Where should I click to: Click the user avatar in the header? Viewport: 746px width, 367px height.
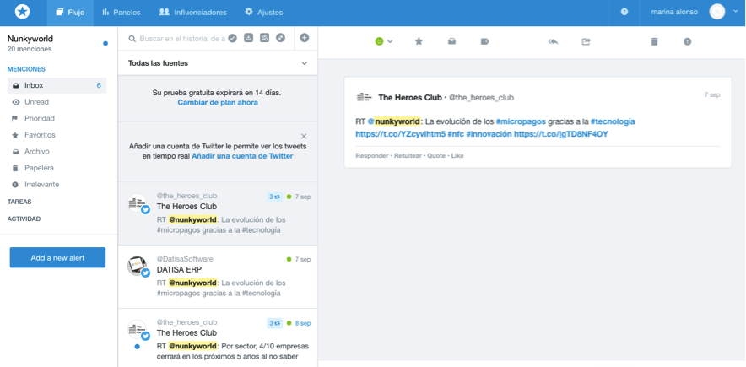point(716,12)
